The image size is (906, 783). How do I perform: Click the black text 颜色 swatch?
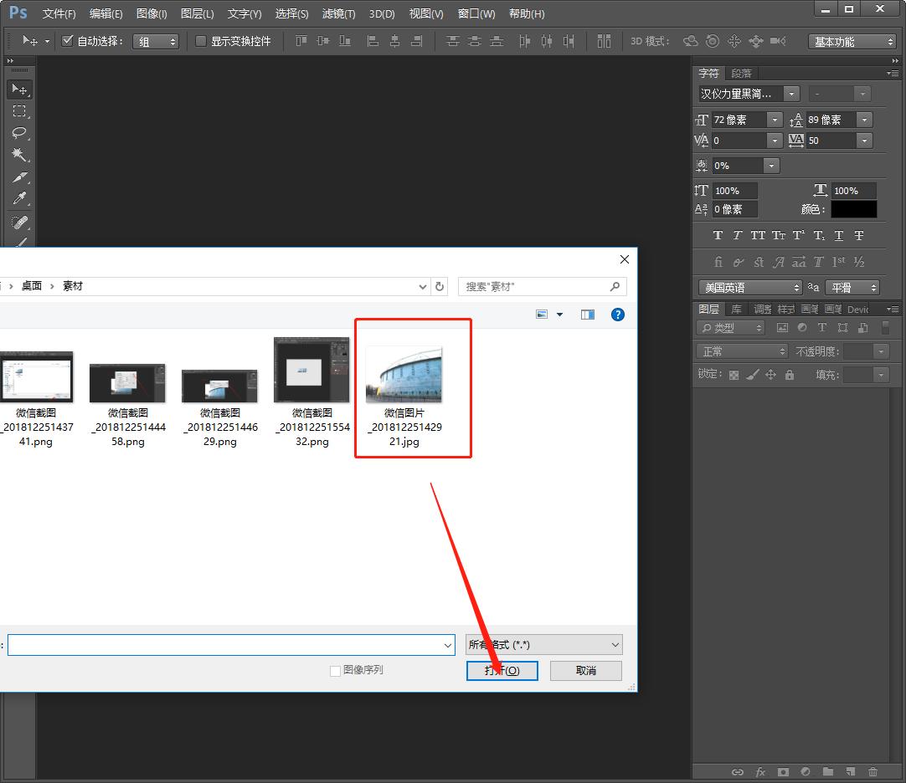pyautogui.click(x=854, y=209)
